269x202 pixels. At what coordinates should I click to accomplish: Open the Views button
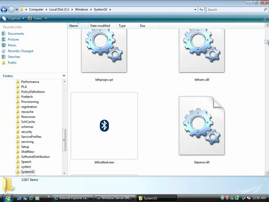click(x=35, y=18)
